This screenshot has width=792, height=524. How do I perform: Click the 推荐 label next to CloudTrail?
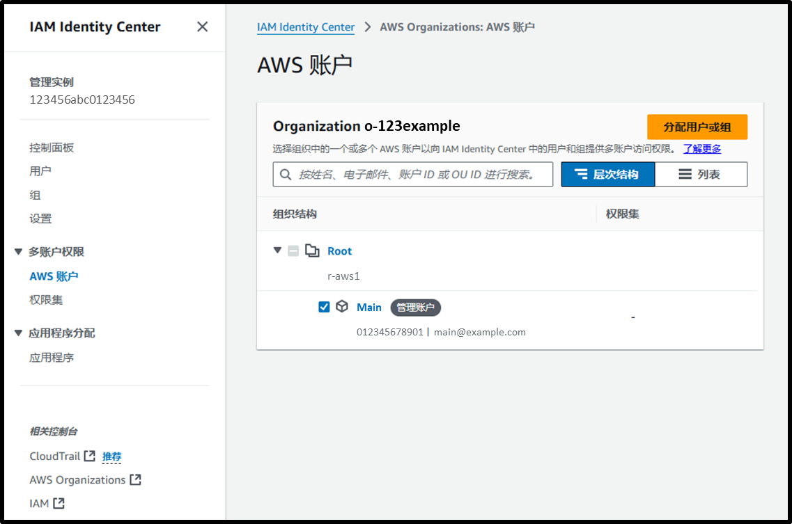(x=111, y=456)
